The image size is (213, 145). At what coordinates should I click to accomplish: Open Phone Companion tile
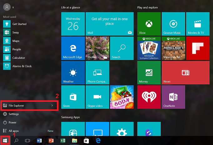[97, 72]
